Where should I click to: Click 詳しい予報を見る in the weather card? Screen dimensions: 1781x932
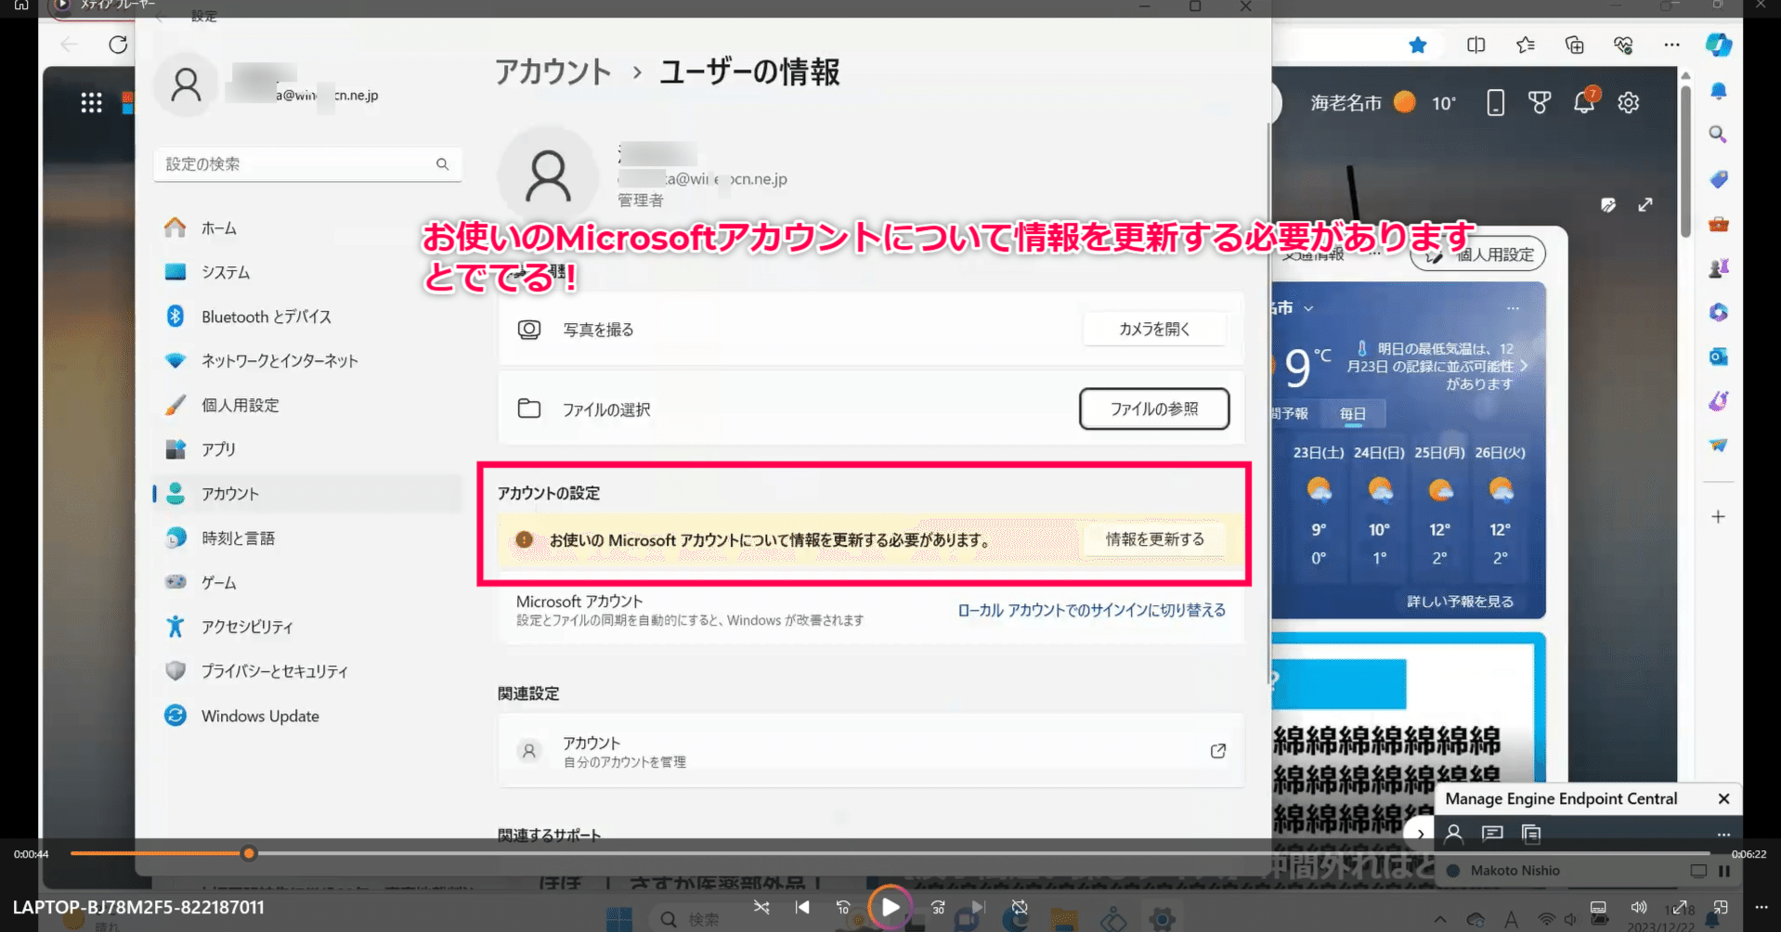click(1460, 602)
